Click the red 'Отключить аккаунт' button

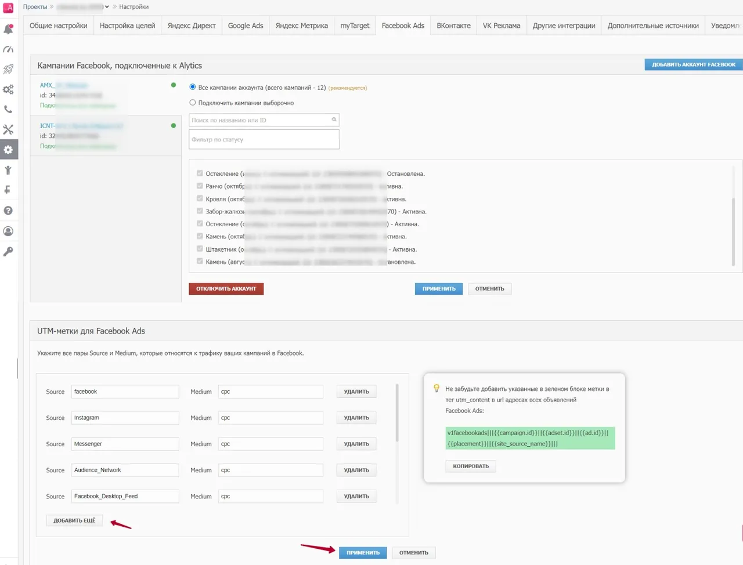(226, 289)
